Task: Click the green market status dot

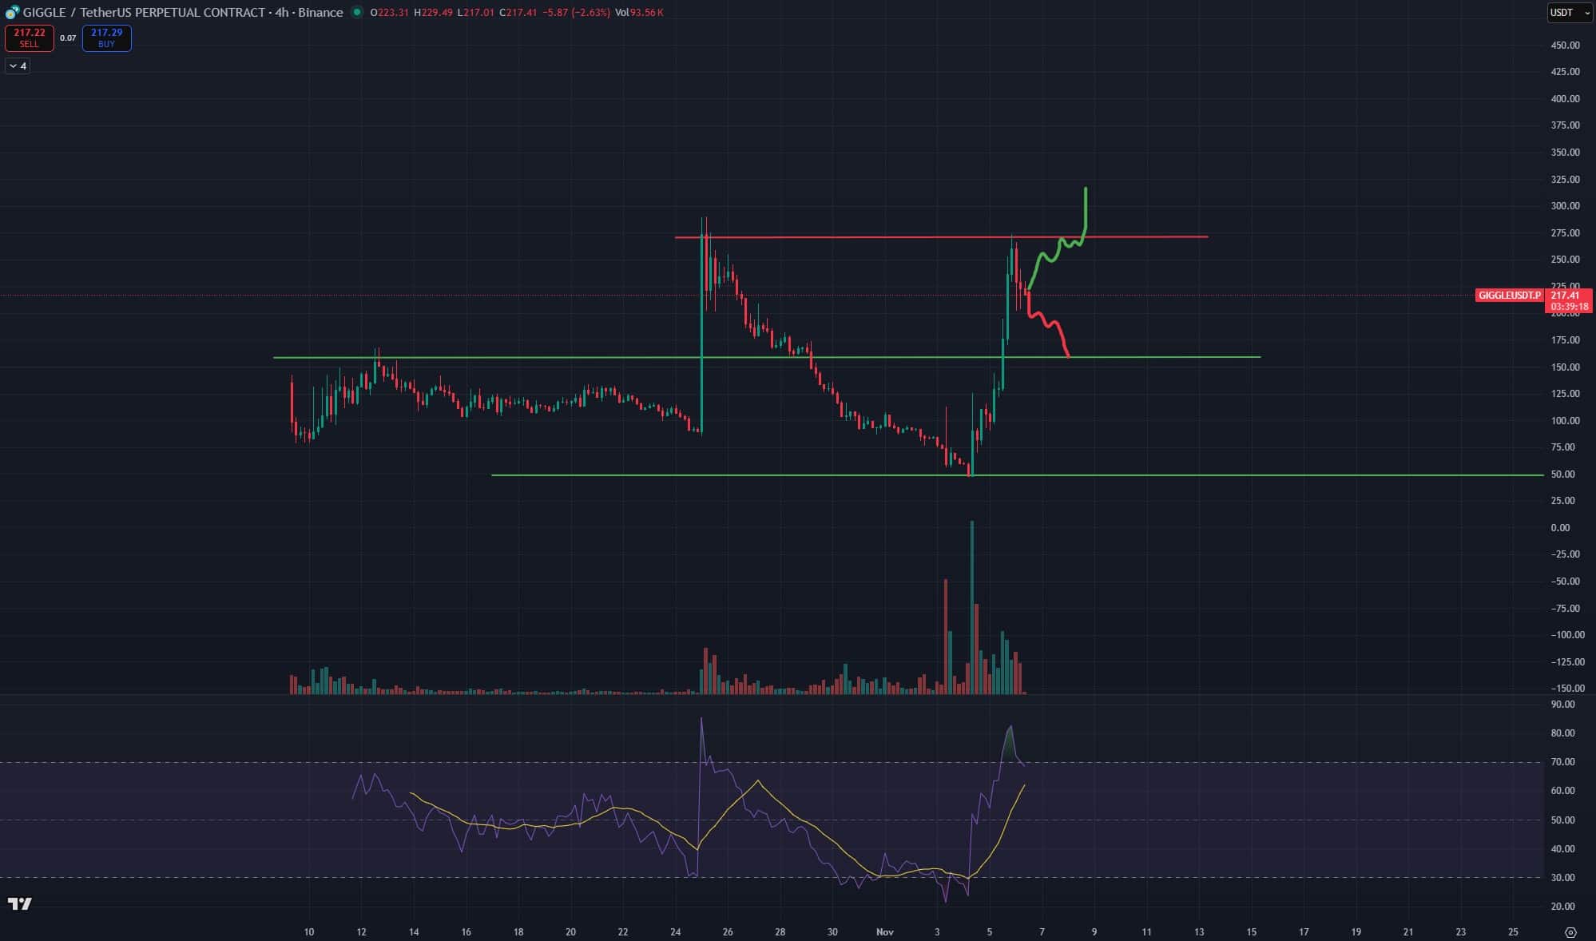Action: [356, 12]
